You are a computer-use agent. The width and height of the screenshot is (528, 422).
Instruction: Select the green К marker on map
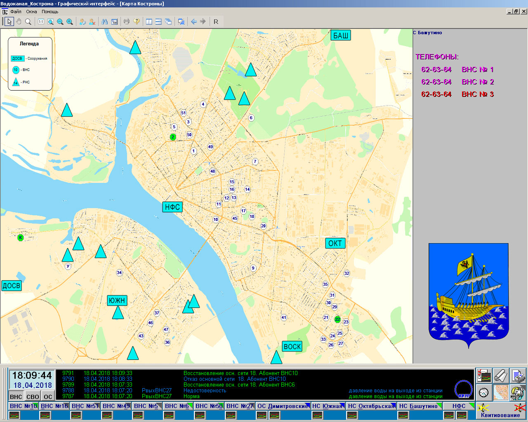click(x=20, y=237)
